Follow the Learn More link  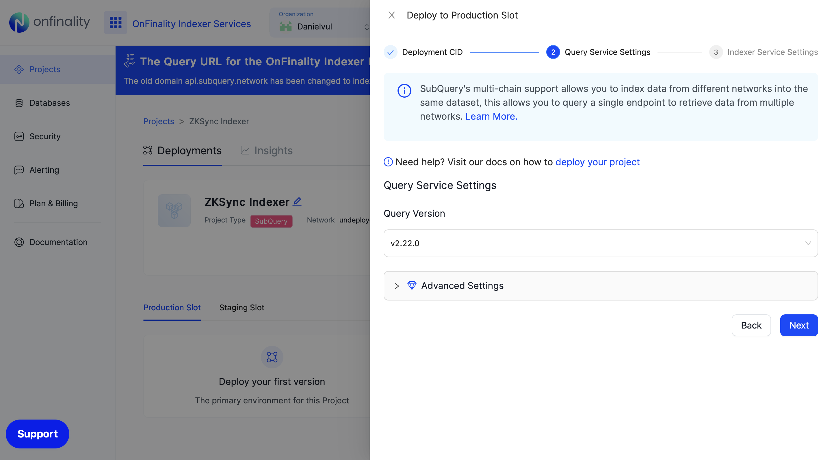[x=491, y=116]
